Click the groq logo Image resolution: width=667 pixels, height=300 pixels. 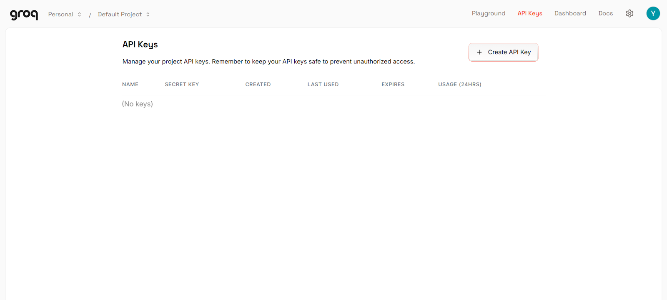tap(24, 15)
